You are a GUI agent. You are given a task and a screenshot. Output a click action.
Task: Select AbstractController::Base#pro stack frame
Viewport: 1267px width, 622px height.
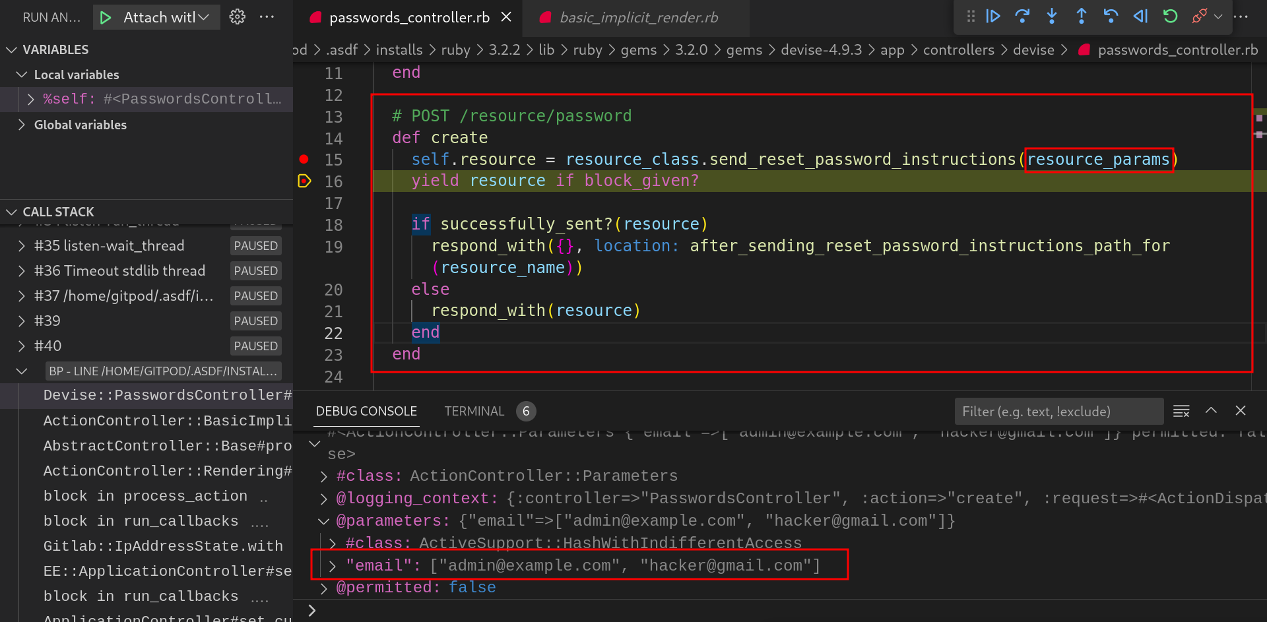pyautogui.click(x=146, y=445)
